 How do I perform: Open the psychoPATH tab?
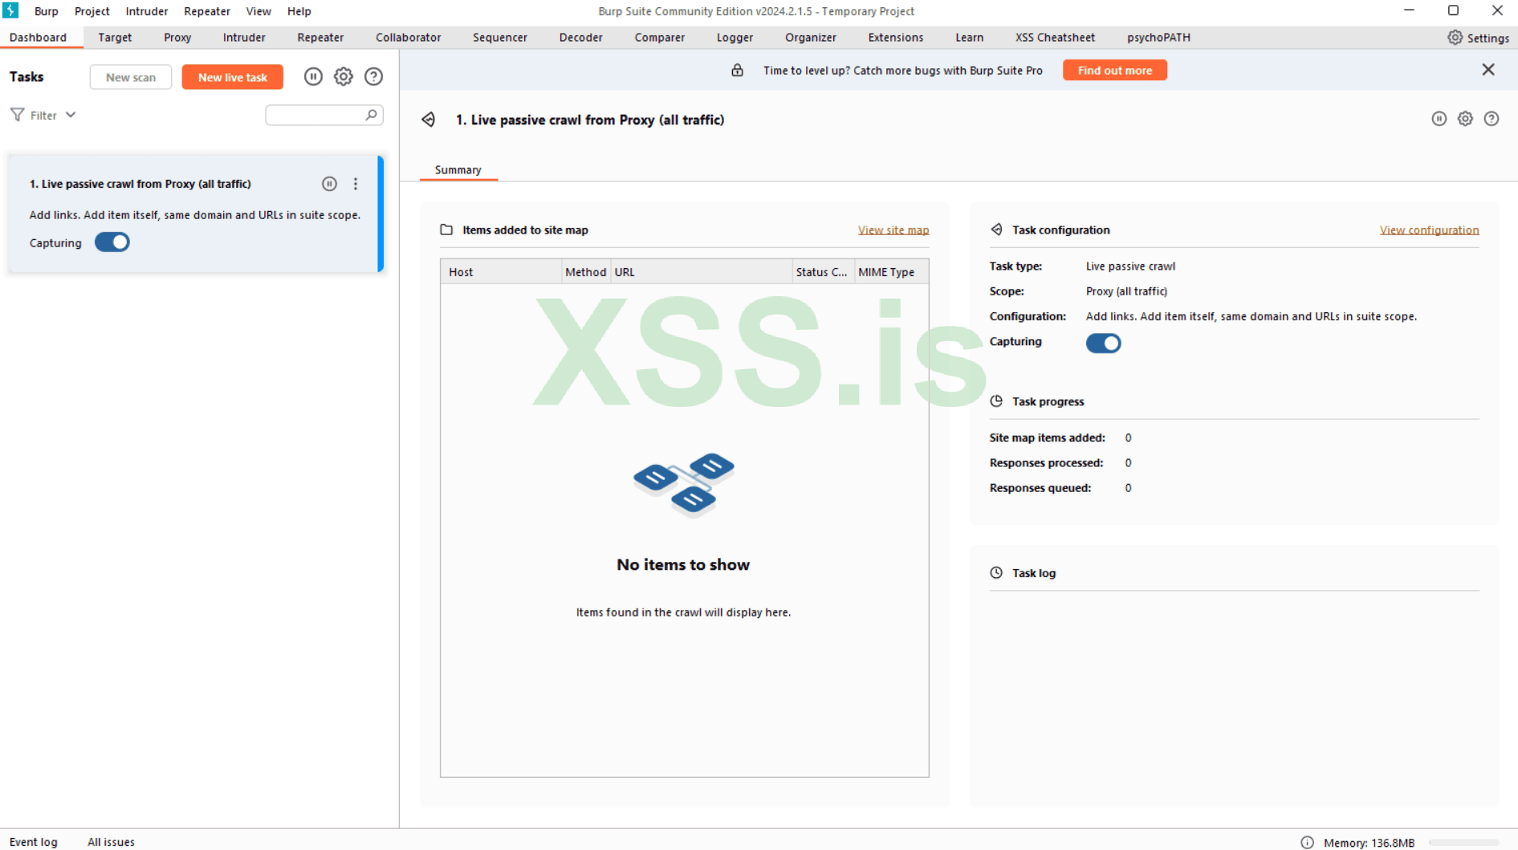1158,38
